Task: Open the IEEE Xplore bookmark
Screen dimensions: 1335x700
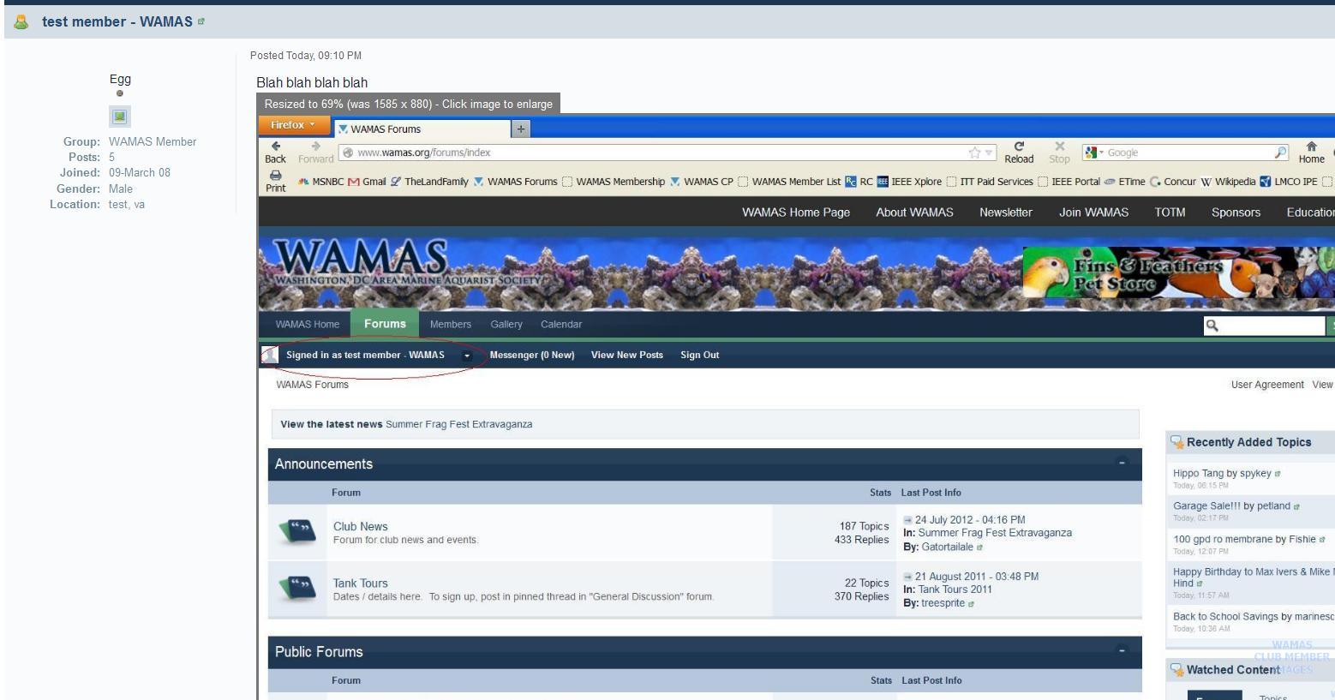Action: click(x=909, y=182)
